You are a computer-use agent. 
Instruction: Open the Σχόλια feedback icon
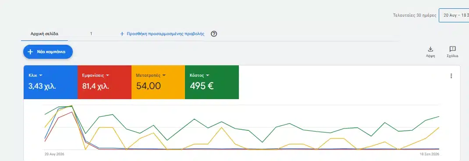point(452,49)
